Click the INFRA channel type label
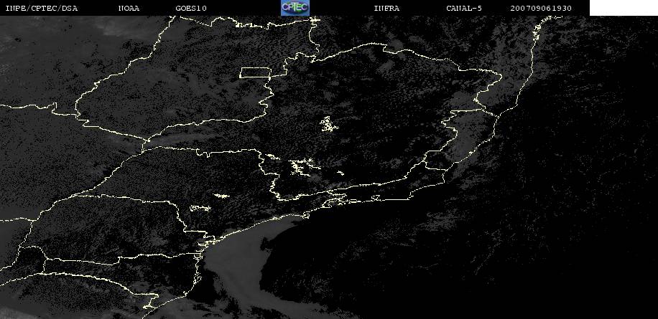 point(386,8)
